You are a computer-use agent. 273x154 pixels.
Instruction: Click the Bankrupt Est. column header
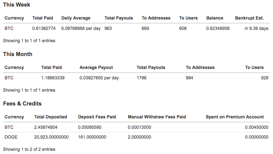(x=249, y=18)
